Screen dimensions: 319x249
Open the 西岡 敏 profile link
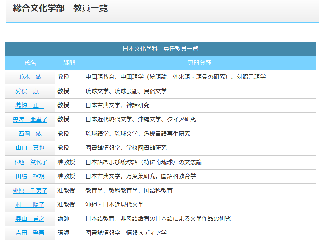coord(30,134)
